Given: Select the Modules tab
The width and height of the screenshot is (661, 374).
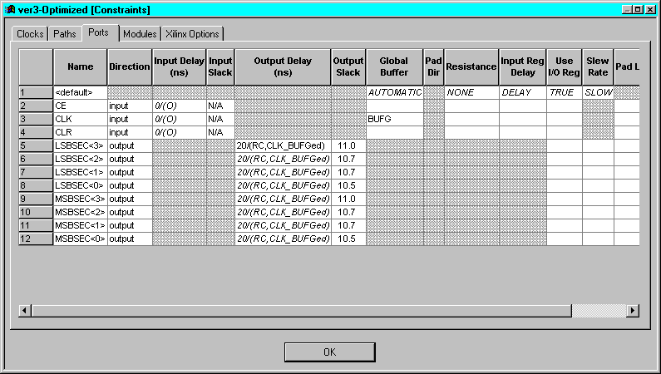Looking at the screenshot, I should pyautogui.click(x=140, y=34).
